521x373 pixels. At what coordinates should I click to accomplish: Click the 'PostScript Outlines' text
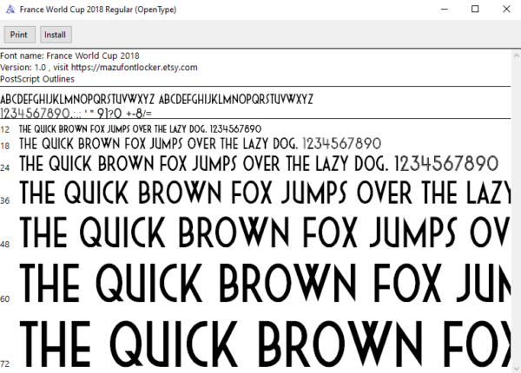tap(37, 79)
